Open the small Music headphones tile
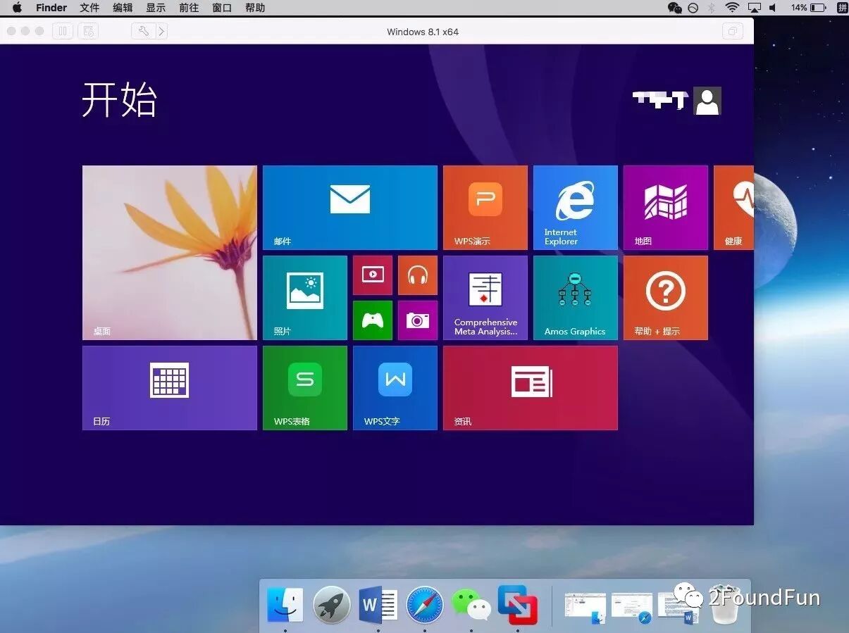 (418, 275)
